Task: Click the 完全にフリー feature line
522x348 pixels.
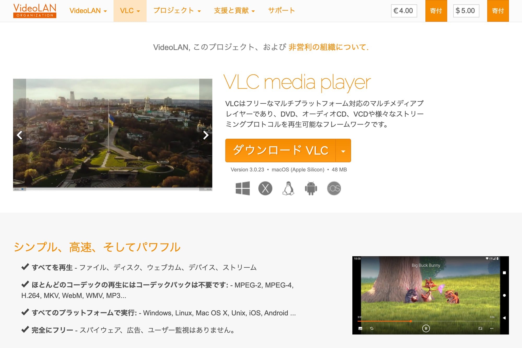Action: pos(128,330)
